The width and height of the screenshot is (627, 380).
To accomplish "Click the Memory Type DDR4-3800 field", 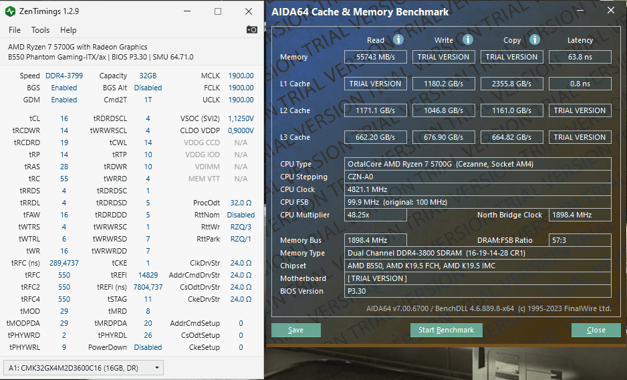I will [x=478, y=253].
